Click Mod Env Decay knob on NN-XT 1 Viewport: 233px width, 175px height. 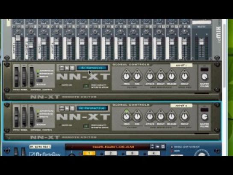pyautogui.click(x=185, y=76)
